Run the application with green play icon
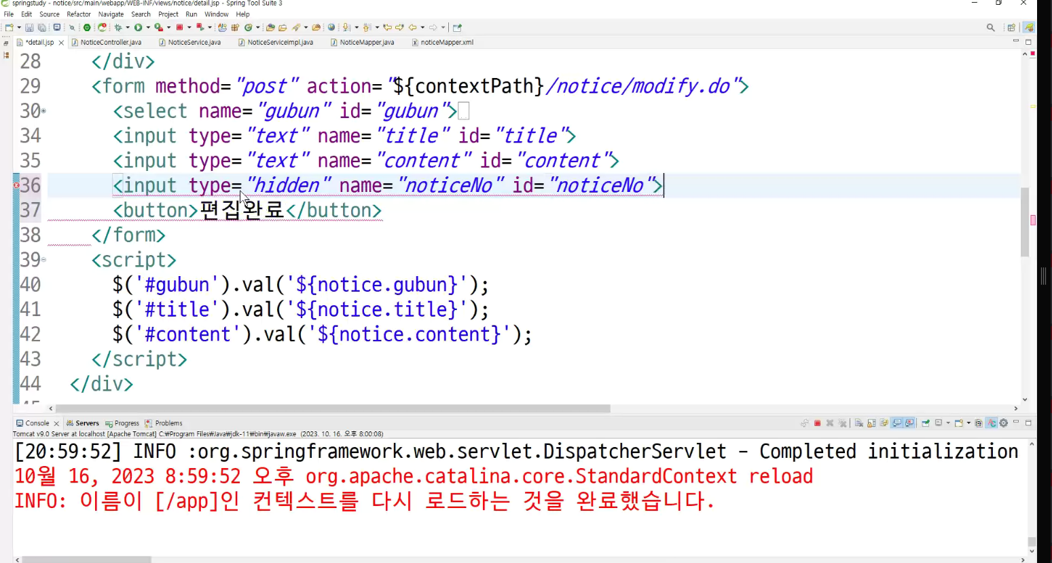This screenshot has height=563, width=1052. coord(138,28)
